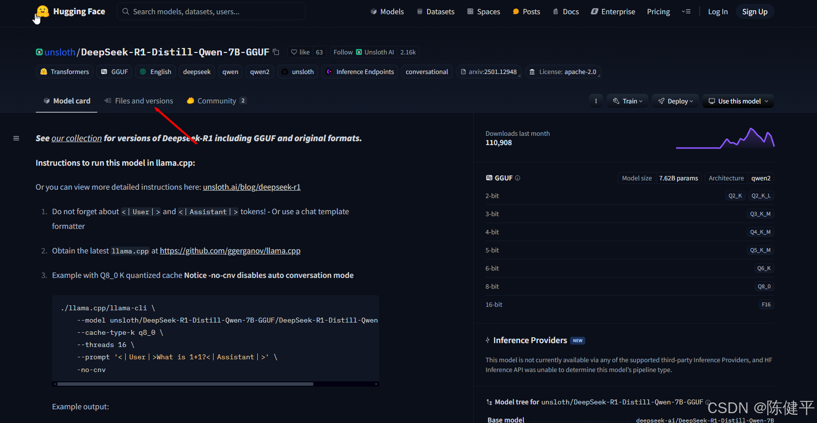This screenshot has height=423, width=817.
Task: Select the Q5_K_M quantization
Action: (760, 250)
